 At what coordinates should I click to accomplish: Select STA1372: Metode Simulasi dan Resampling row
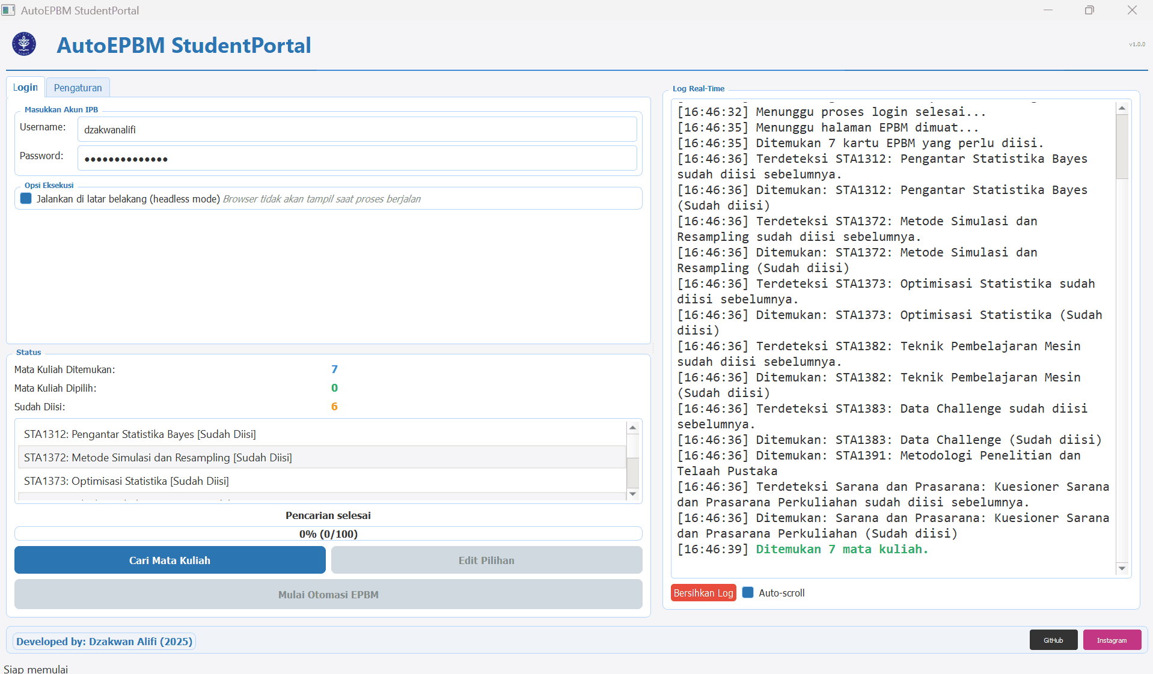[x=322, y=457]
